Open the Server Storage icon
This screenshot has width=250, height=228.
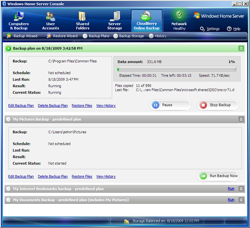pyautogui.click(x=115, y=16)
